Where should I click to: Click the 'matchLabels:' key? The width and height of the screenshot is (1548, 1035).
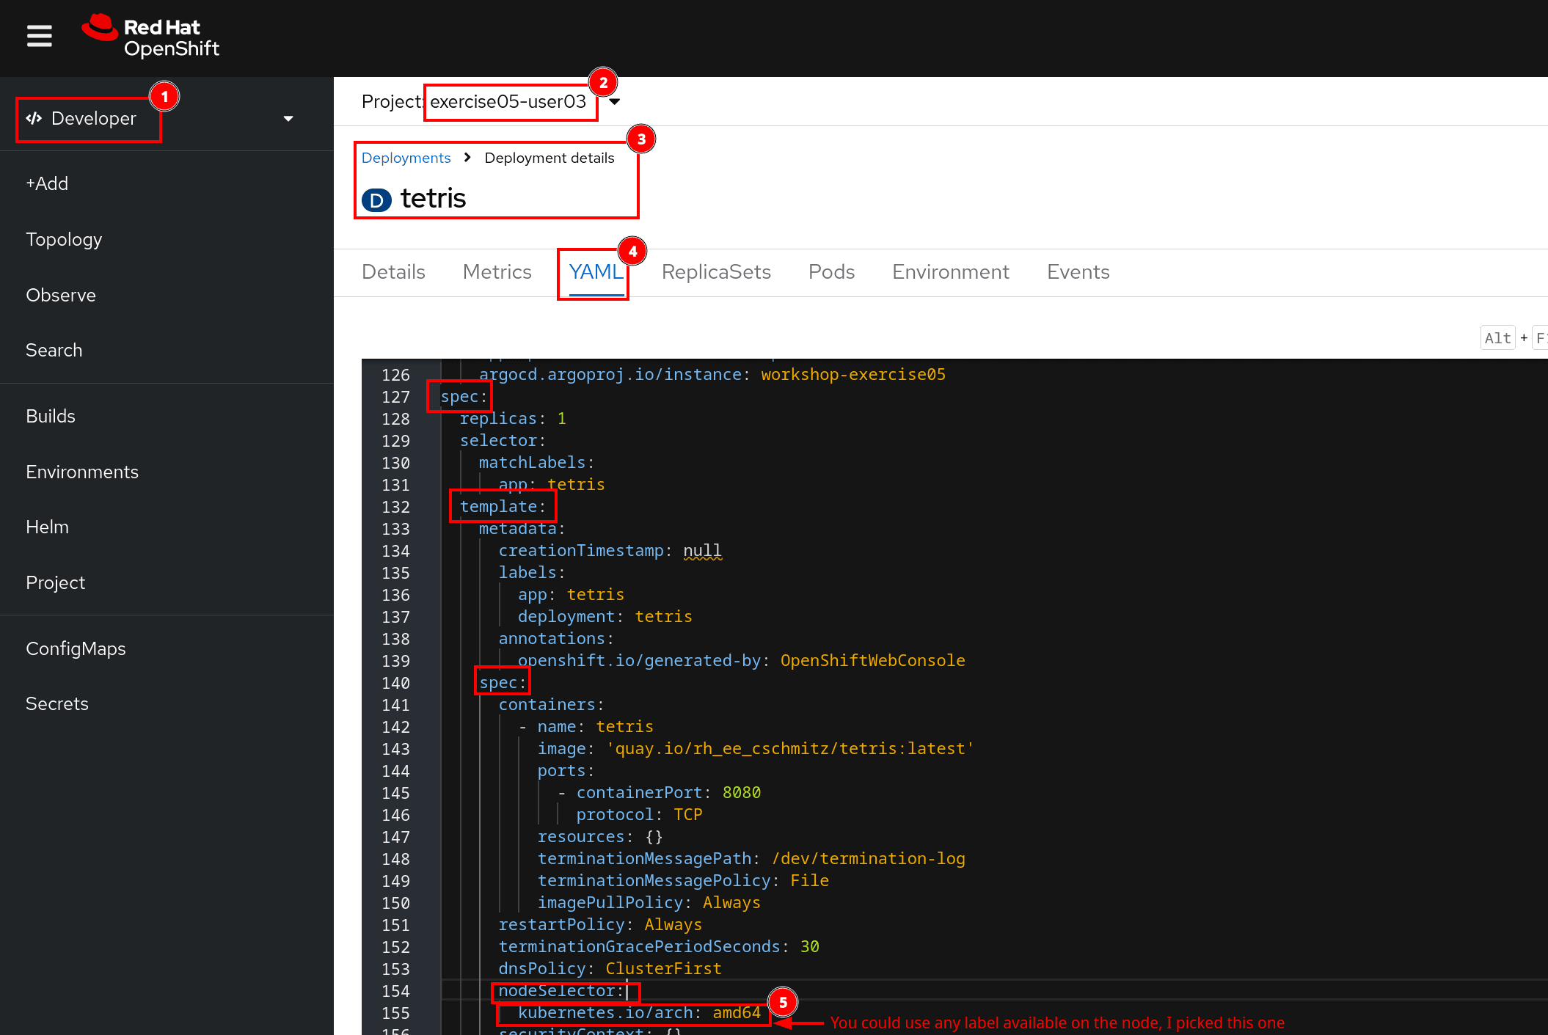pyautogui.click(x=536, y=462)
